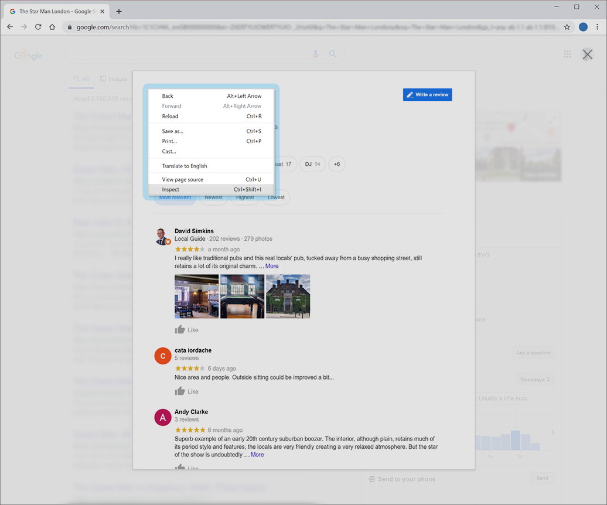Bookmark this page with the star icon

[x=567, y=27]
